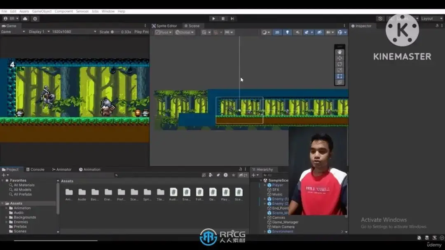Select the Hand (View) tool in Scene overlay
The width and height of the screenshot is (445, 250).
[x=340, y=52]
